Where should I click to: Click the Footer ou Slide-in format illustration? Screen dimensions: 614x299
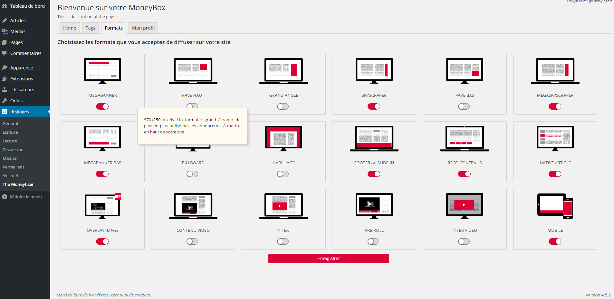[374, 139]
